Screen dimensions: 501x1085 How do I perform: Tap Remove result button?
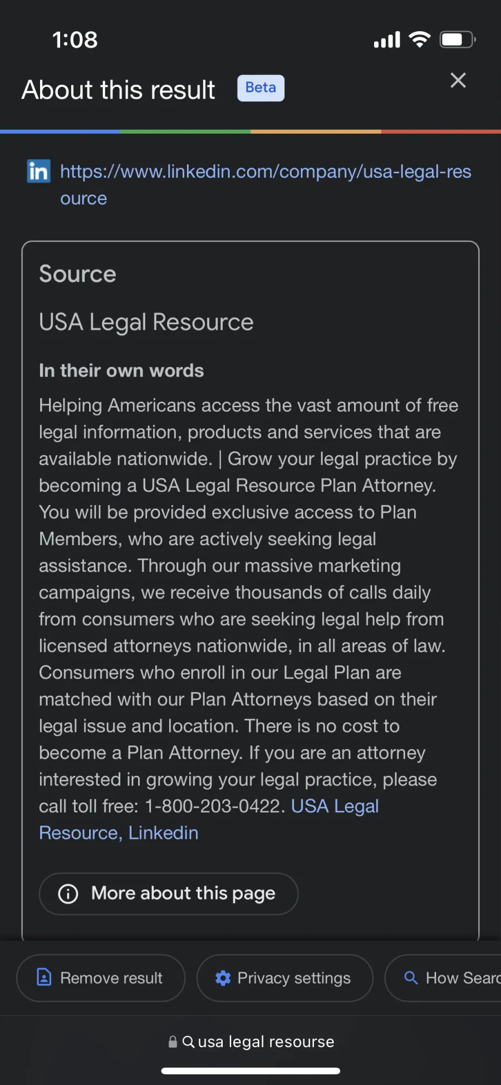pyautogui.click(x=101, y=978)
